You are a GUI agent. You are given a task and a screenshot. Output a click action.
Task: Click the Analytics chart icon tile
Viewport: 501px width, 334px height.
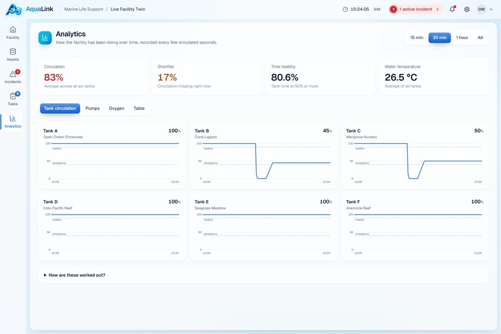coord(45,38)
